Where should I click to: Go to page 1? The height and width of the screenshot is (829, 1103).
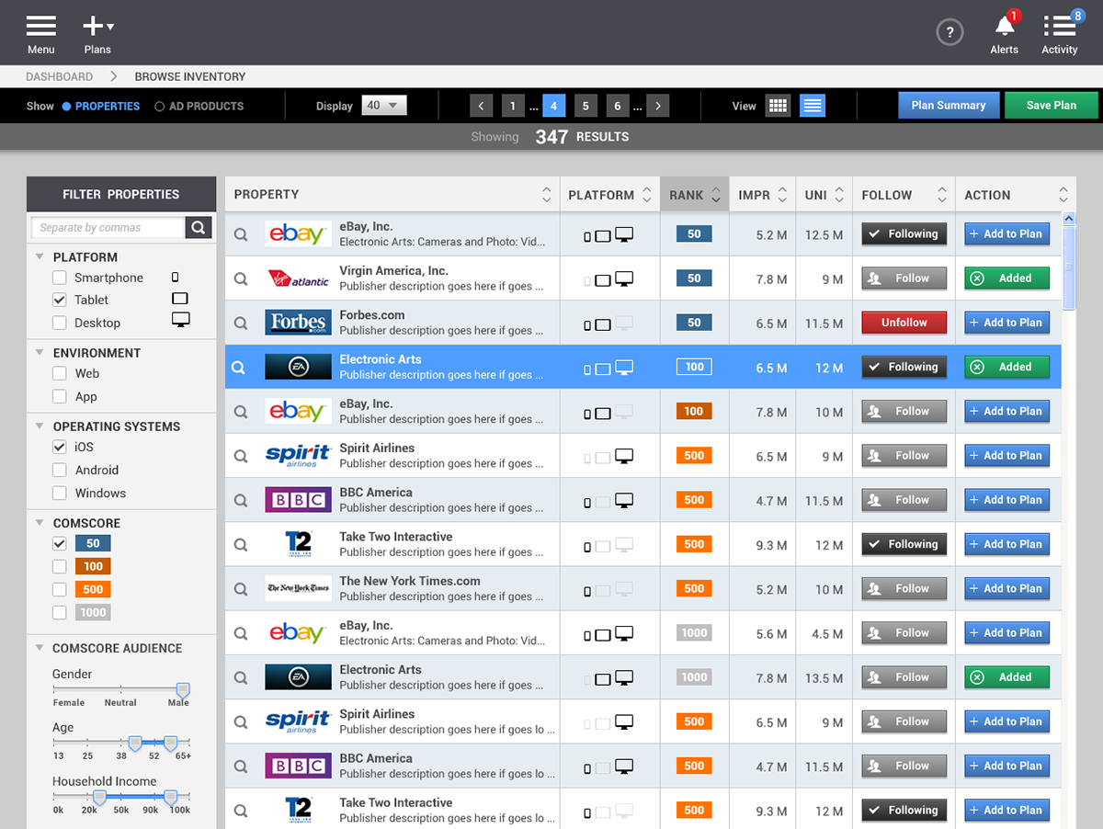click(514, 106)
